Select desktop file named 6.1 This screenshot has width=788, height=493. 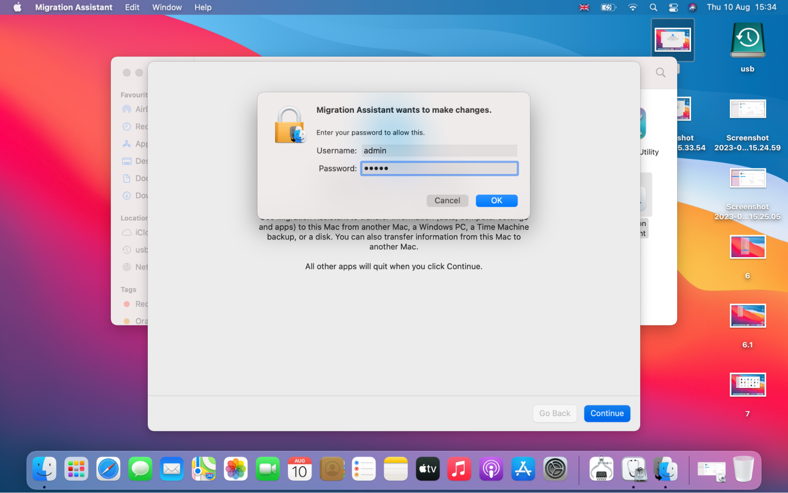747,326
